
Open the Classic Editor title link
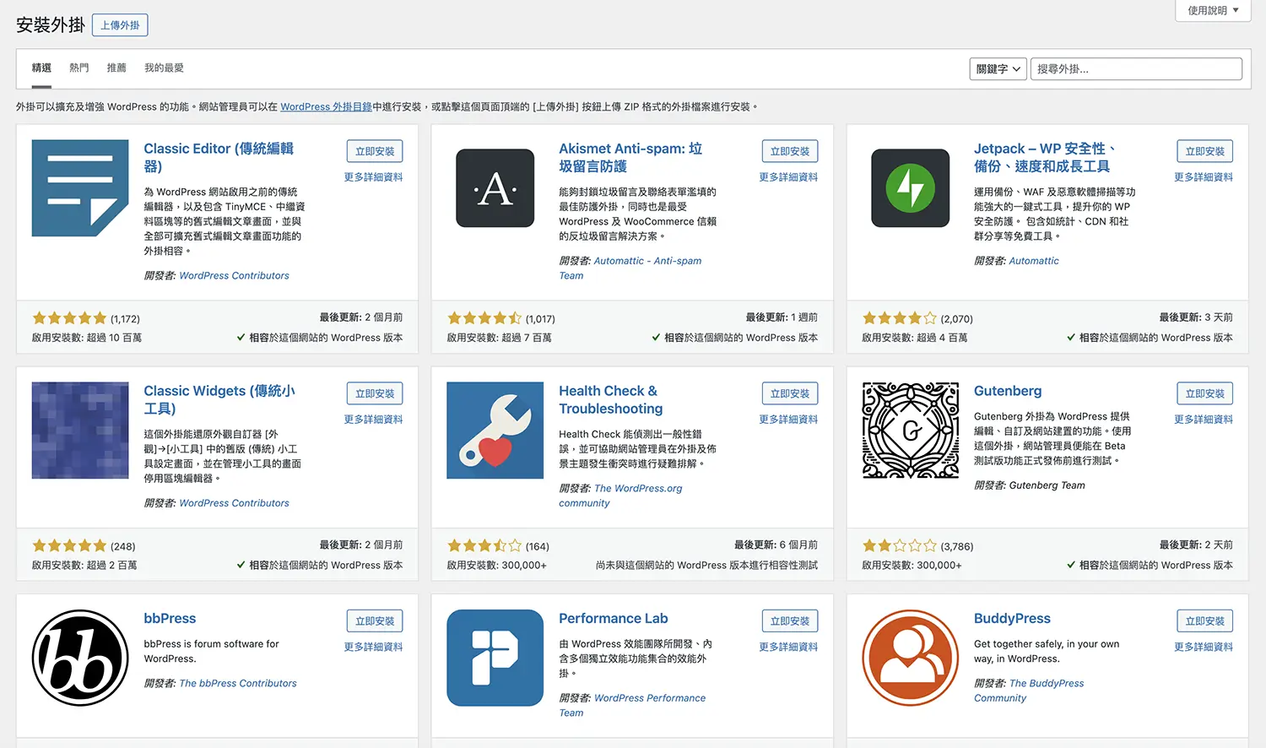[219, 157]
